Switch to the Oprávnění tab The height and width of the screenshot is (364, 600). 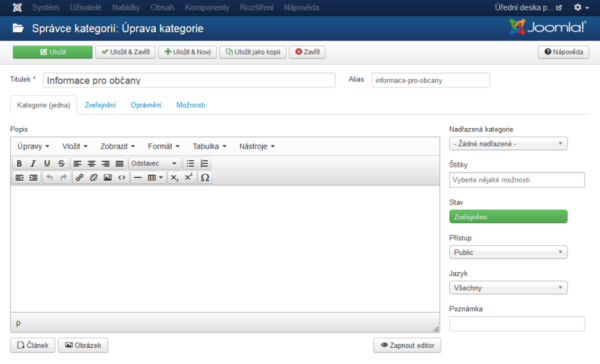(146, 105)
